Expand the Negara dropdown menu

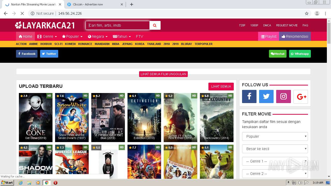coord(97,36)
